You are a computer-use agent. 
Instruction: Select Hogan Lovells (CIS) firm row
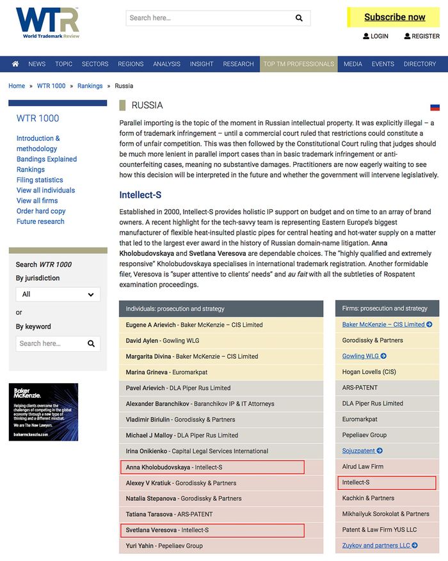[x=387, y=372]
